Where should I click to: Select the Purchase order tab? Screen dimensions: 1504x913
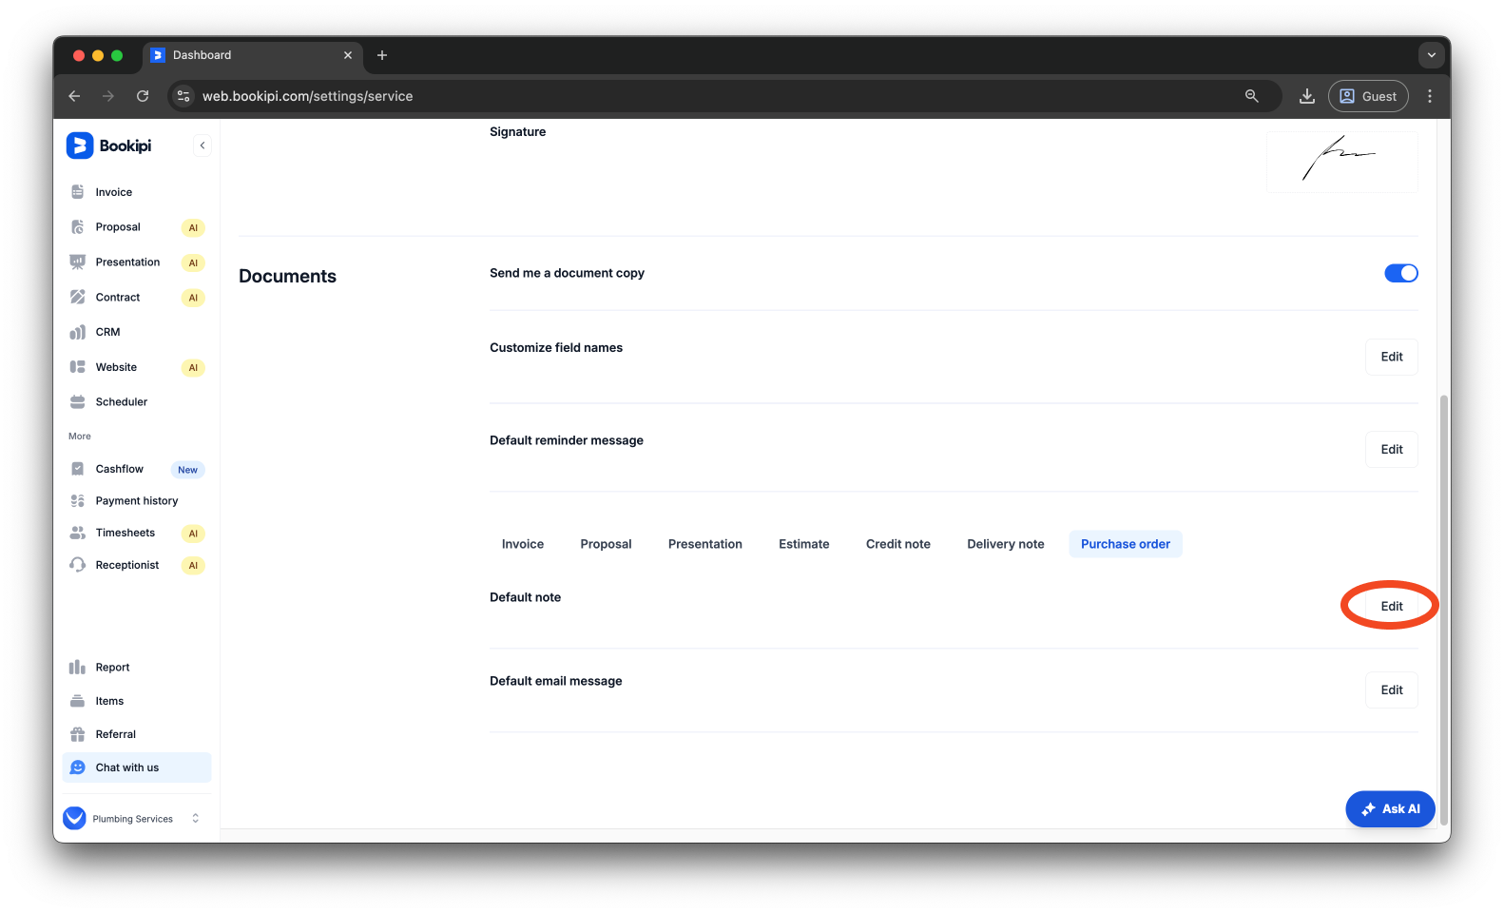1126,544
